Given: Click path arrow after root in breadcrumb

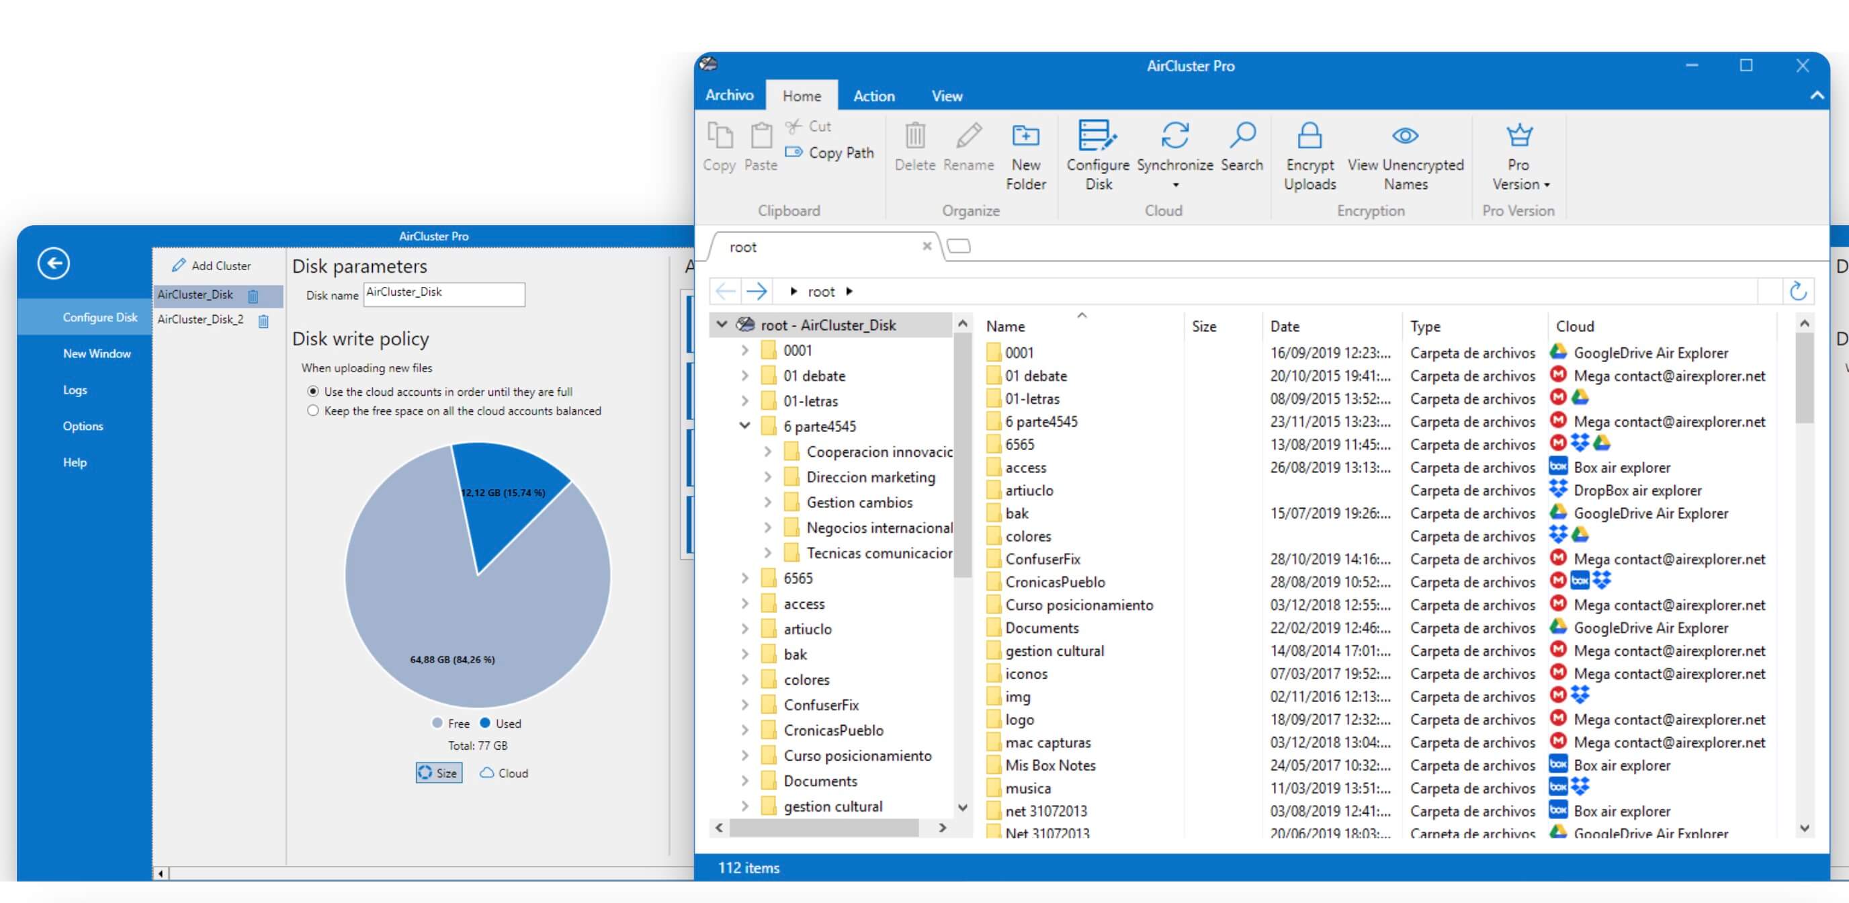Looking at the screenshot, I should point(849,292).
